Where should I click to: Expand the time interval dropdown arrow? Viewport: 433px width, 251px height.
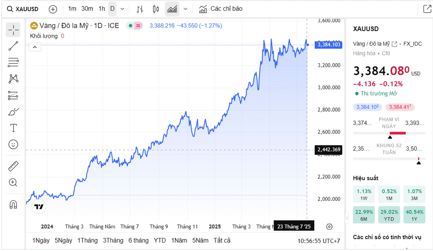(122, 9)
